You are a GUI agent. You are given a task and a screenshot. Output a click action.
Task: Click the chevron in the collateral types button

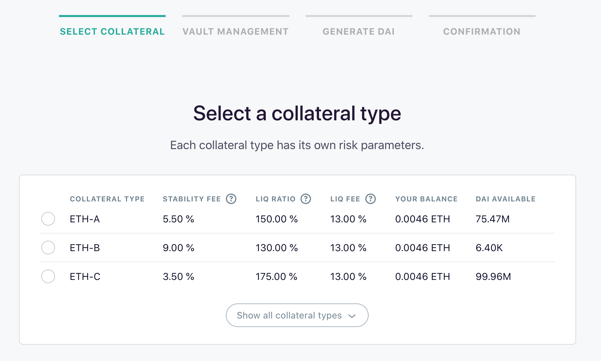352,316
